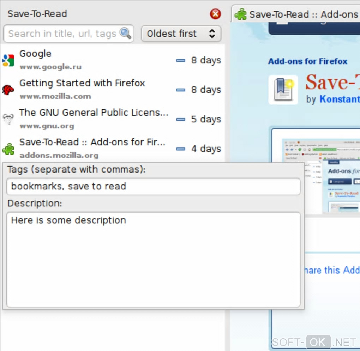
Task: Click the 5 days age label
Action: pyautogui.click(x=206, y=119)
